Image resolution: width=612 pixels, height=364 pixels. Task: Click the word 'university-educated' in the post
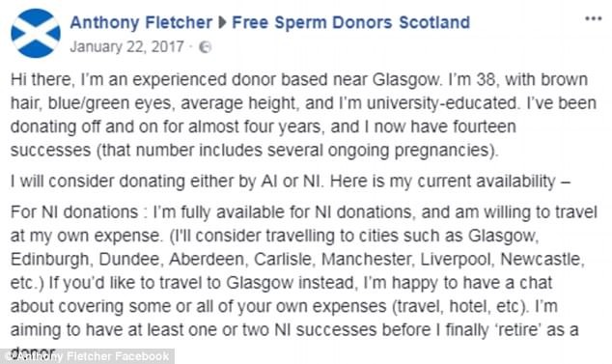[x=442, y=103]
